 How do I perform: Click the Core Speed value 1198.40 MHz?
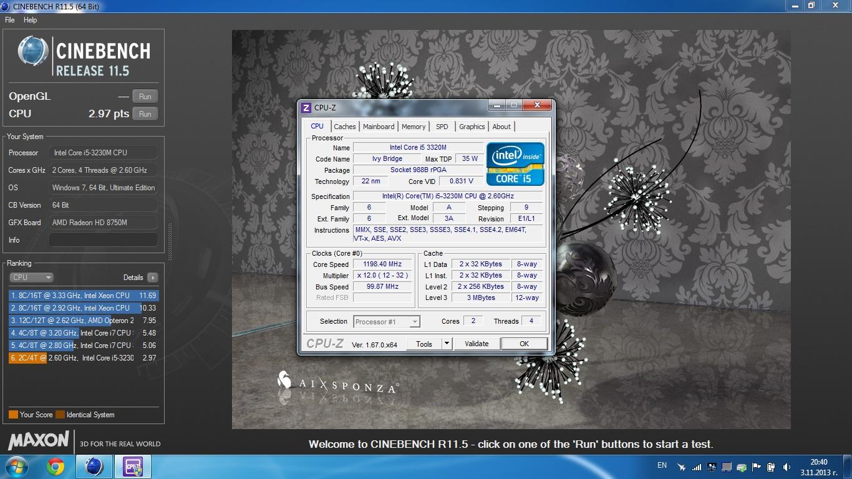tap(383, 264)
